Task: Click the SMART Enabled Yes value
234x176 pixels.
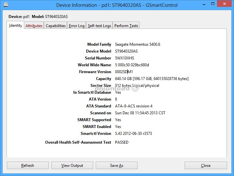Action: click(x=118, y=127)
